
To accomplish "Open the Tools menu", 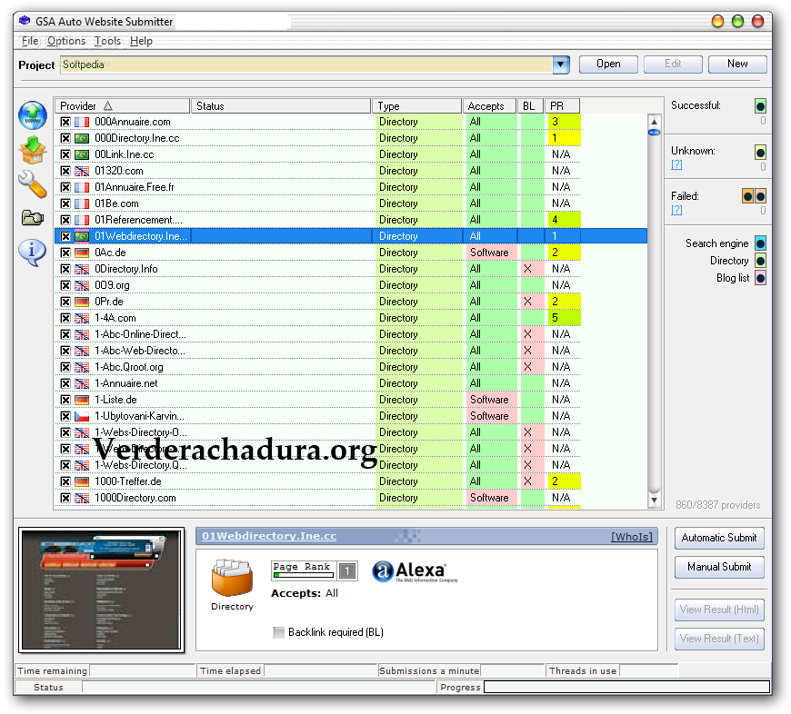I will [107, 41].
